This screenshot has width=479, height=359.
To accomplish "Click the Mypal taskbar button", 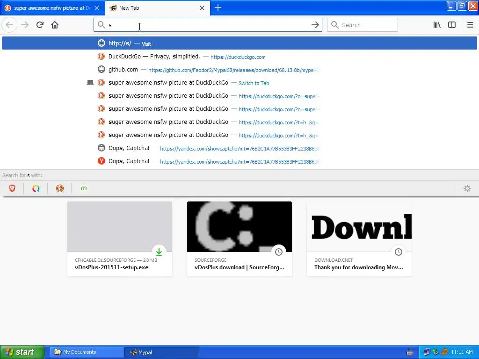I will click(x=161, y=352).
